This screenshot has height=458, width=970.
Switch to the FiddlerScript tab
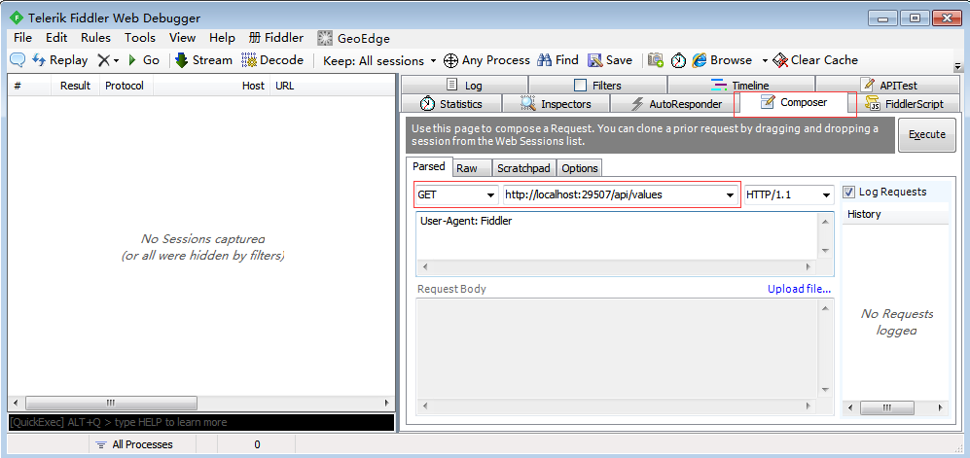[x=905, y=104]
